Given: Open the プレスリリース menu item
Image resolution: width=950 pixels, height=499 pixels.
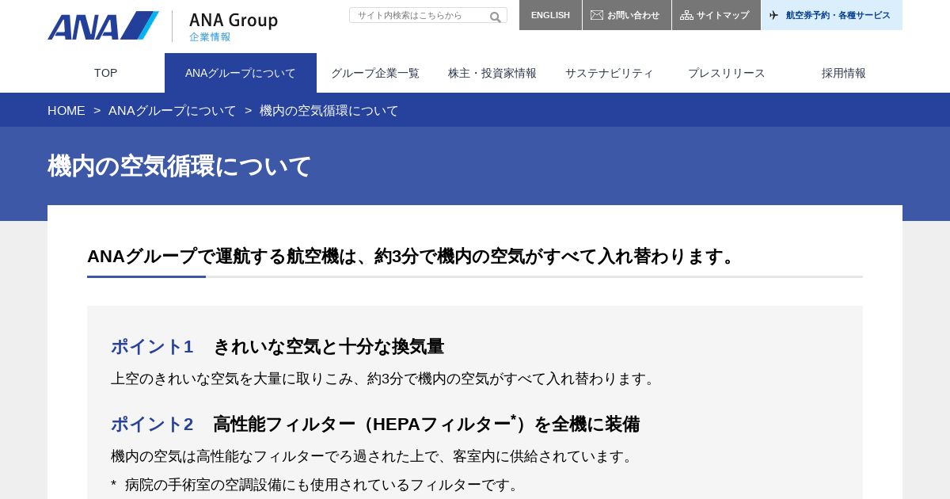Looking at the screenshot, I should click(x=727, y=73).
